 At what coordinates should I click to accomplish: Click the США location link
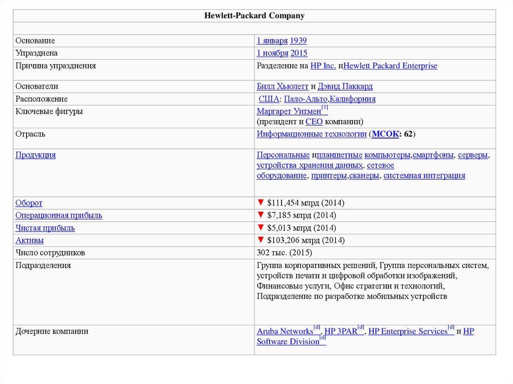coord(269,99)
